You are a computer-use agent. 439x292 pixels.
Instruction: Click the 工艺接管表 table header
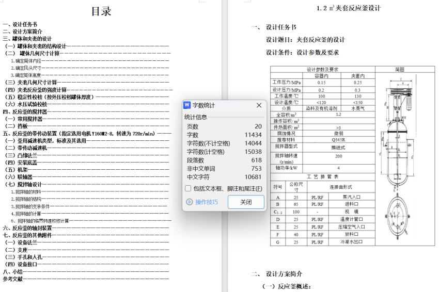tap(323, 176)
